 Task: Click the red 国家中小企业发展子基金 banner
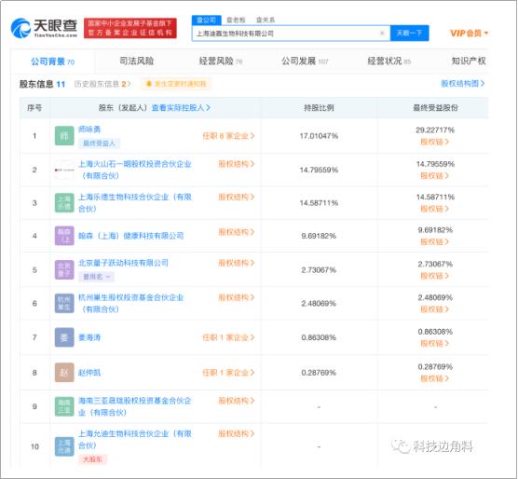point(130,28)
